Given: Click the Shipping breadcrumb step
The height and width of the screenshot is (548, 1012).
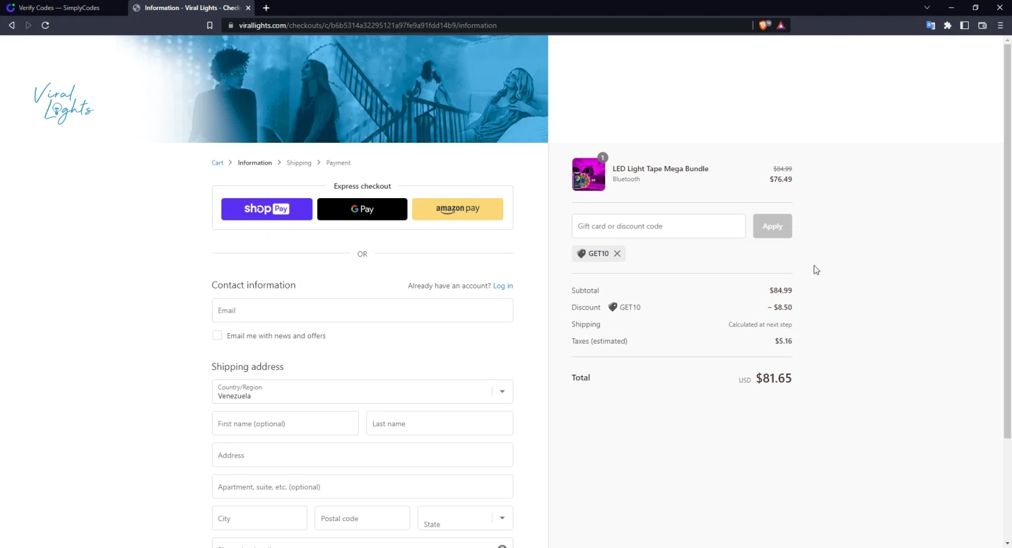Looking at the screenshot, I should (x=299, y=163).
